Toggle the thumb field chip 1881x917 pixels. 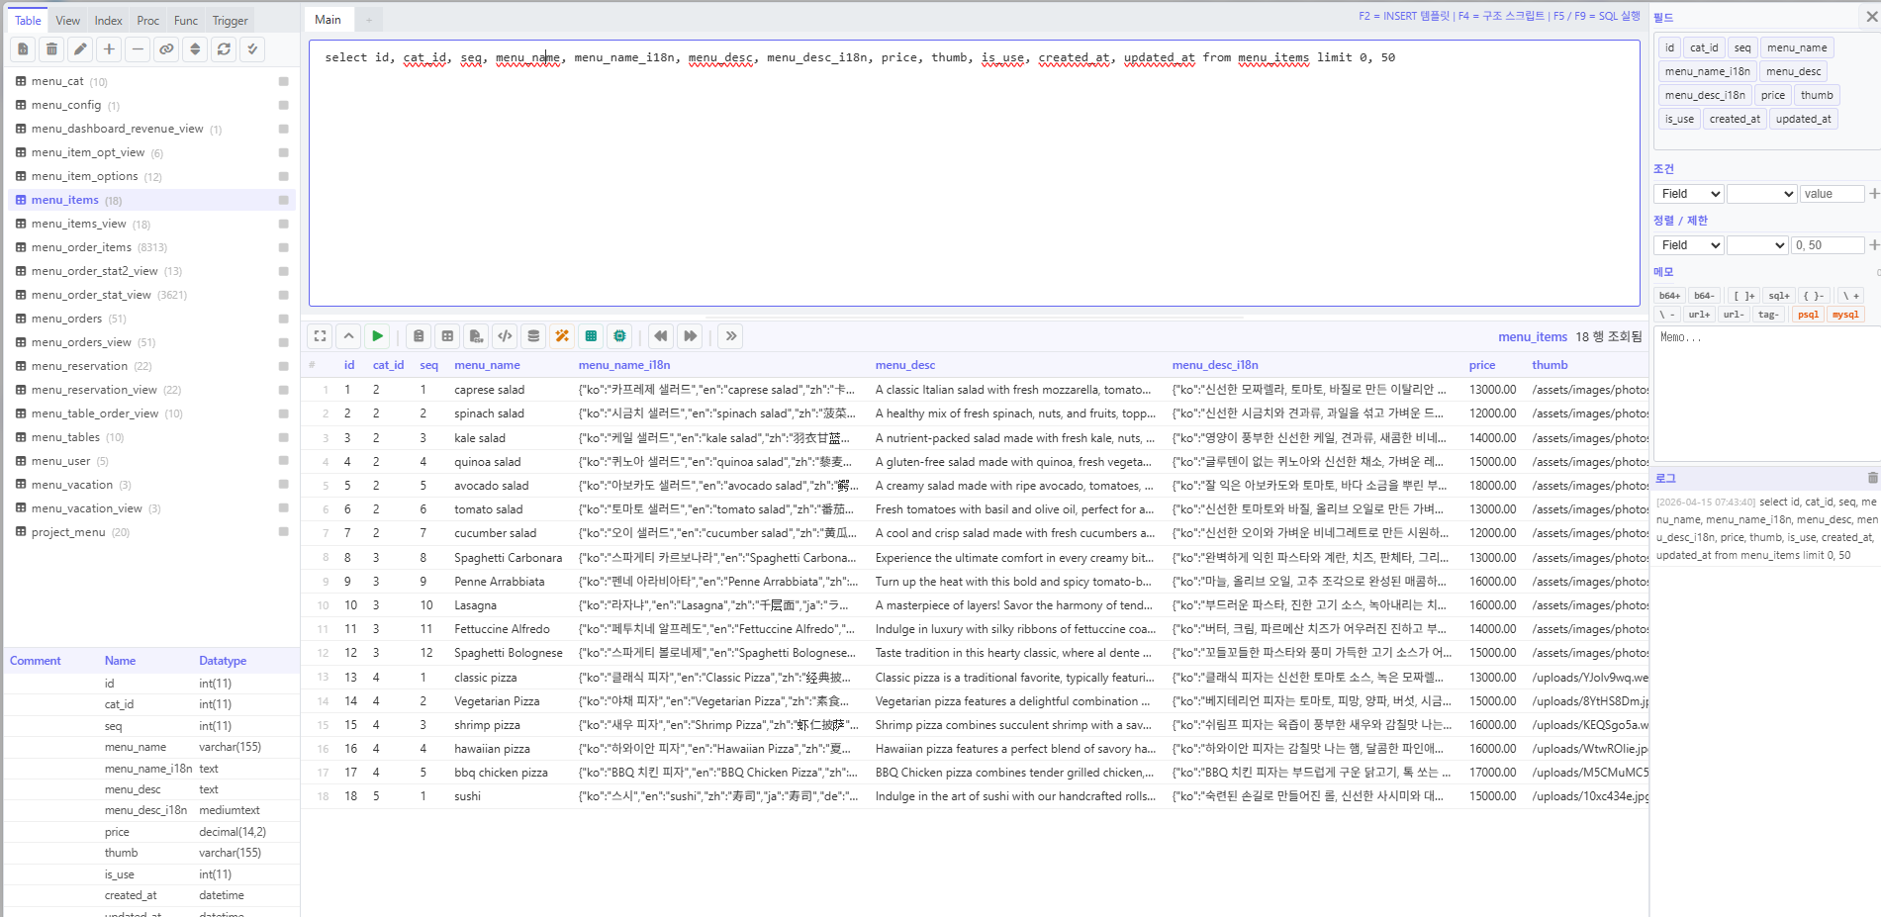[x=1817, y=94]
